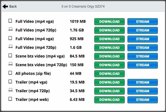Click tablet icon beside Trailer mp4 web
Screen dimensions: 166x112
tap(10, 99)
